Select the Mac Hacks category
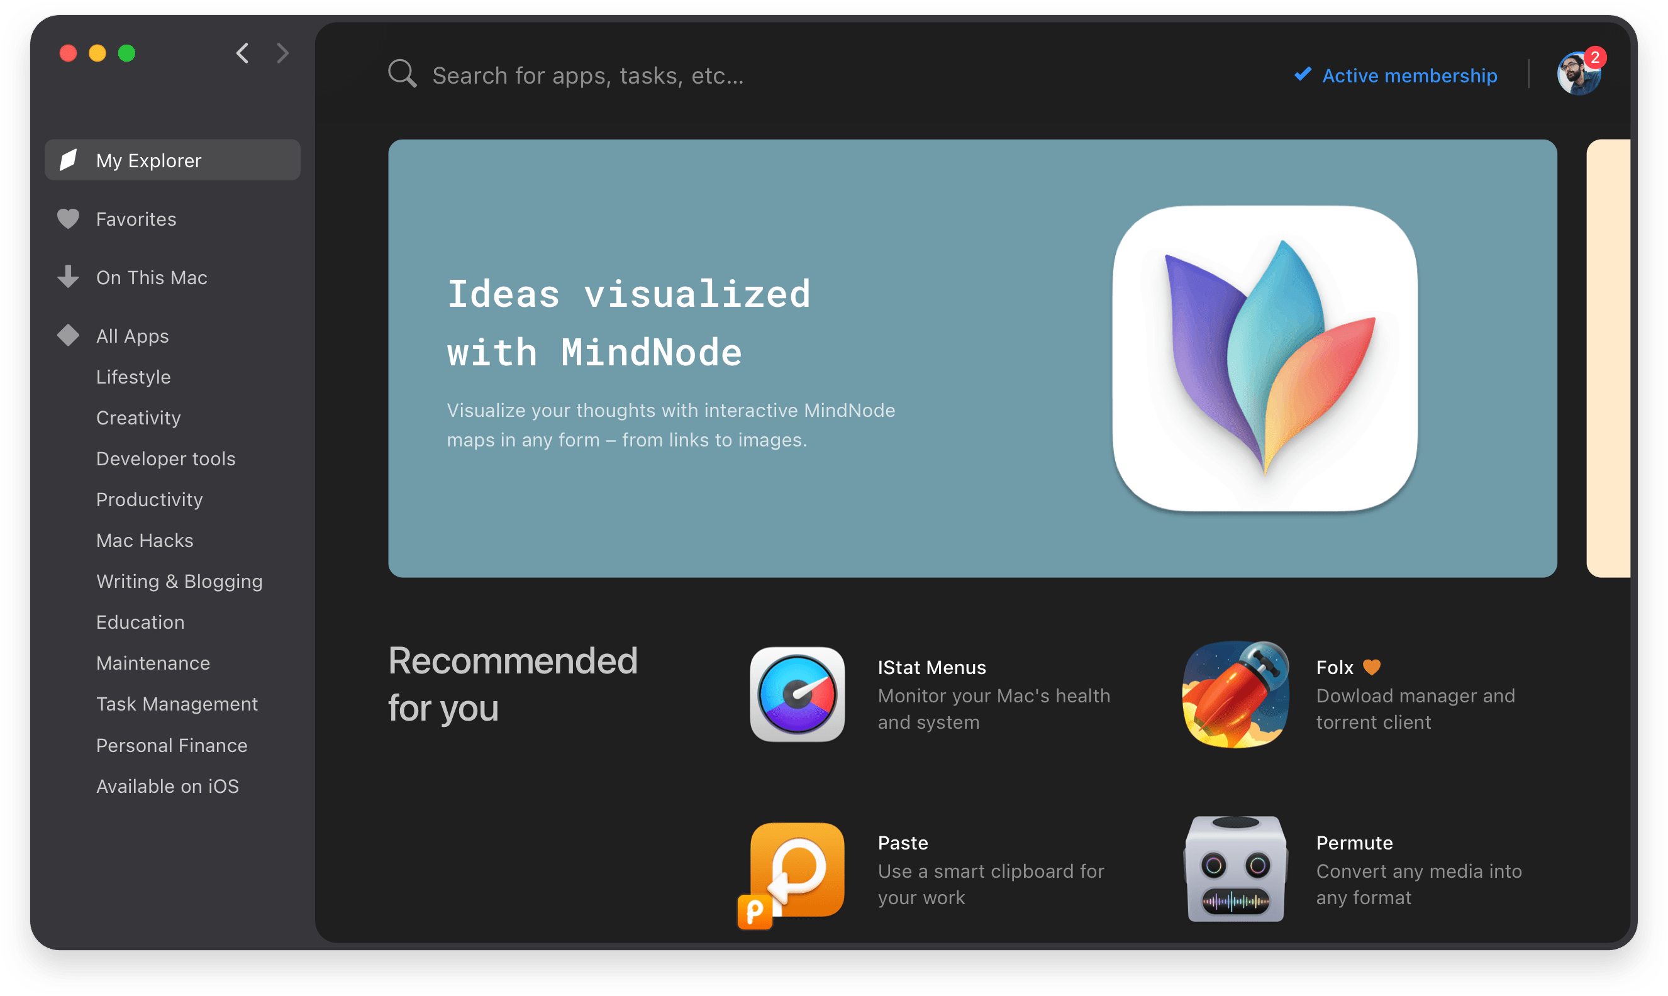Viewport: 1668px width, 996px height. [x=144, y=540]
